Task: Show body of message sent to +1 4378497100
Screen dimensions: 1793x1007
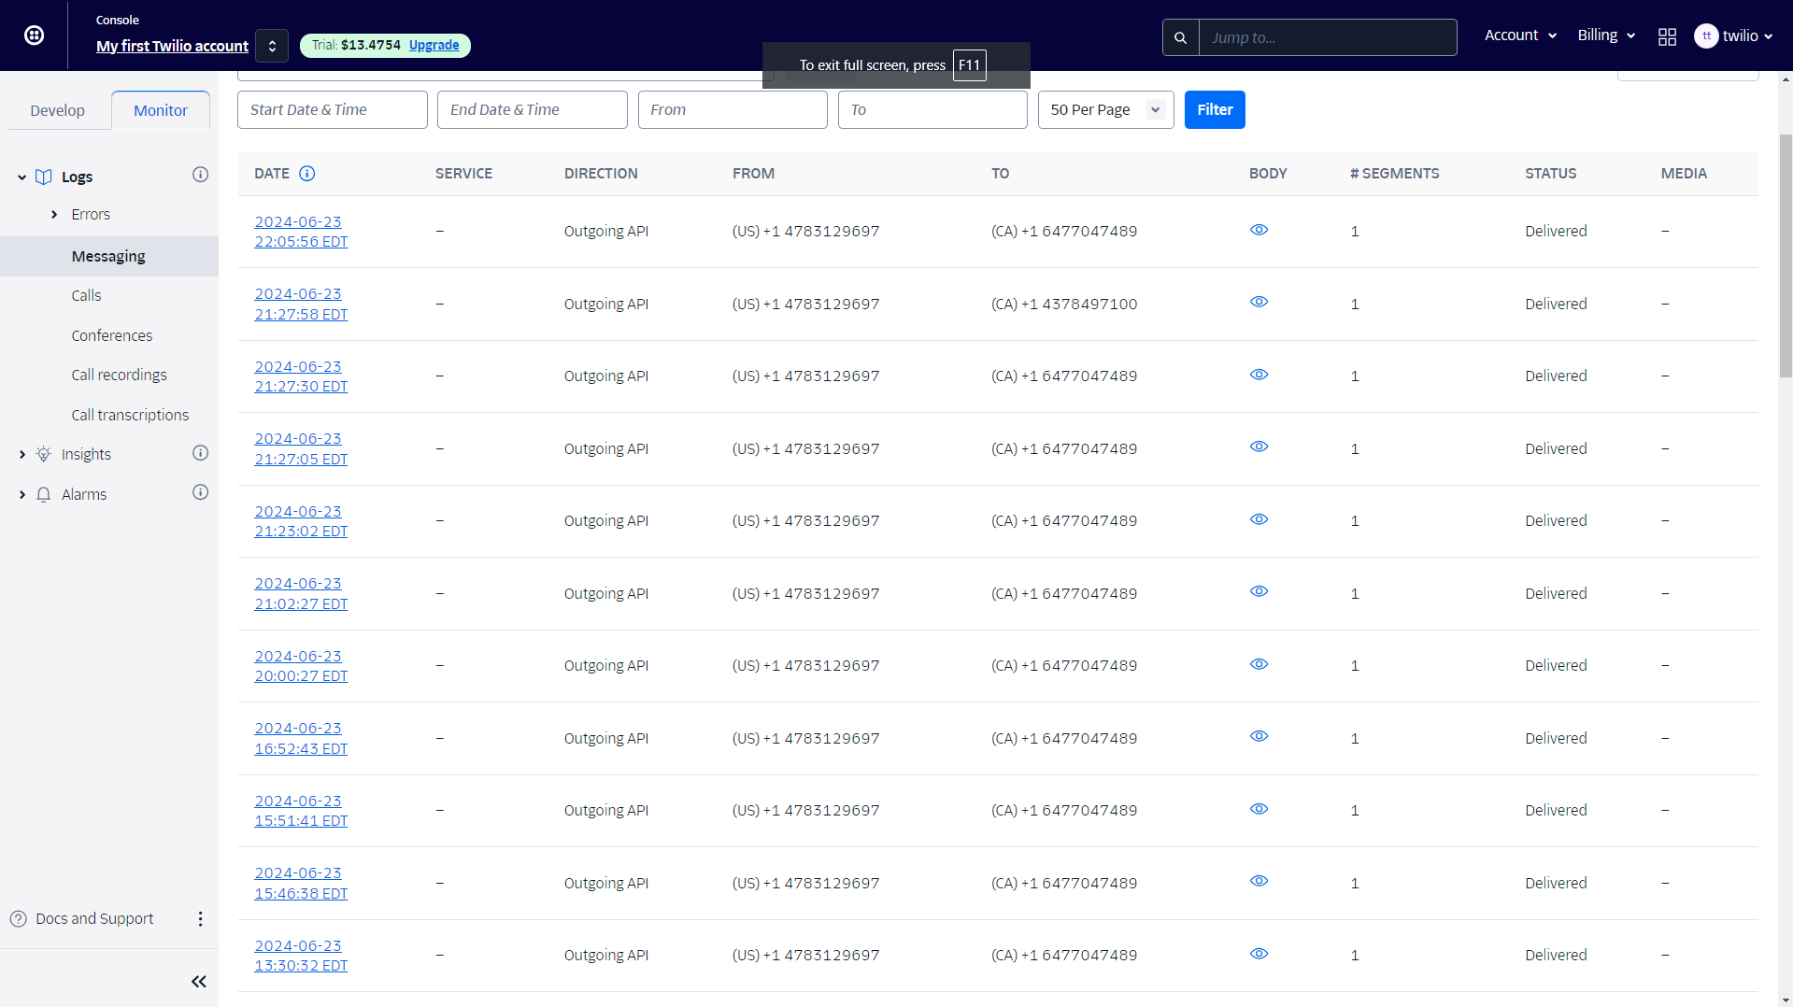Action: click(x=1259, y=302)
